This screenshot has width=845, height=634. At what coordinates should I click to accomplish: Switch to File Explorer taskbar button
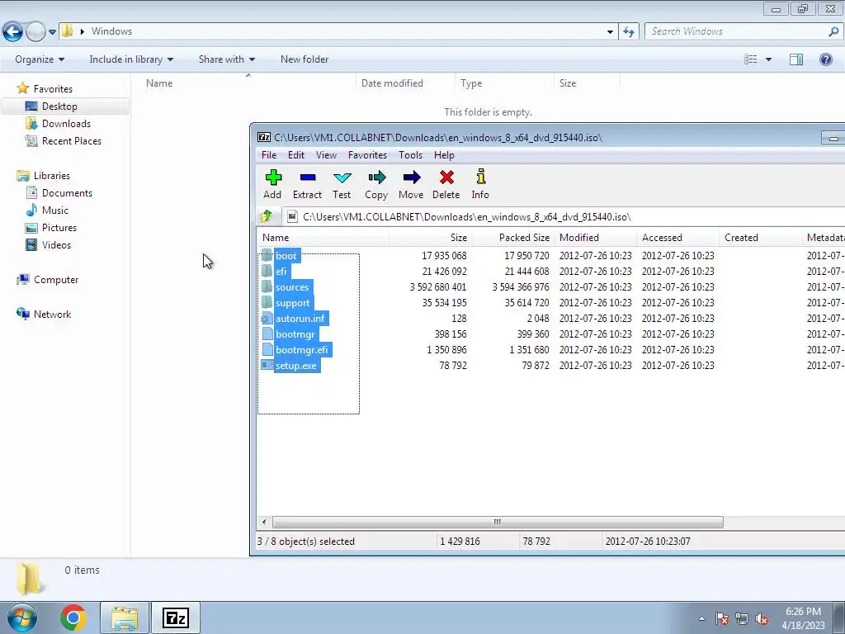125,617
